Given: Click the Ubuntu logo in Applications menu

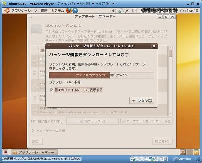Looking at the screenshot, I should coord(7,11).
